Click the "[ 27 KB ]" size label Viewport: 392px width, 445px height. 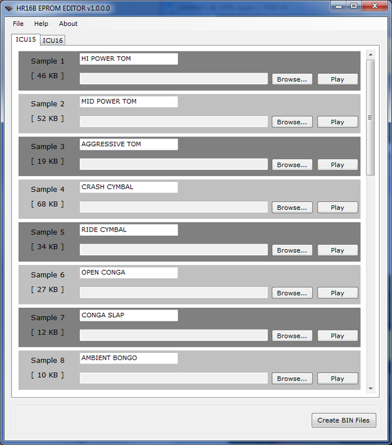coord(48,289)
